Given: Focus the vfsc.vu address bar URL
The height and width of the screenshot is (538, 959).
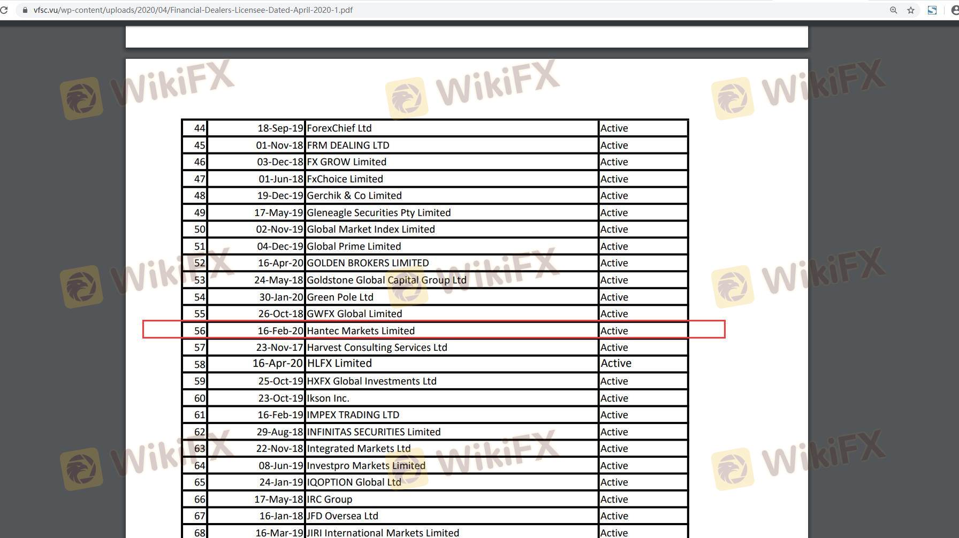Looking at the screenshot, I should pos(193,10).
